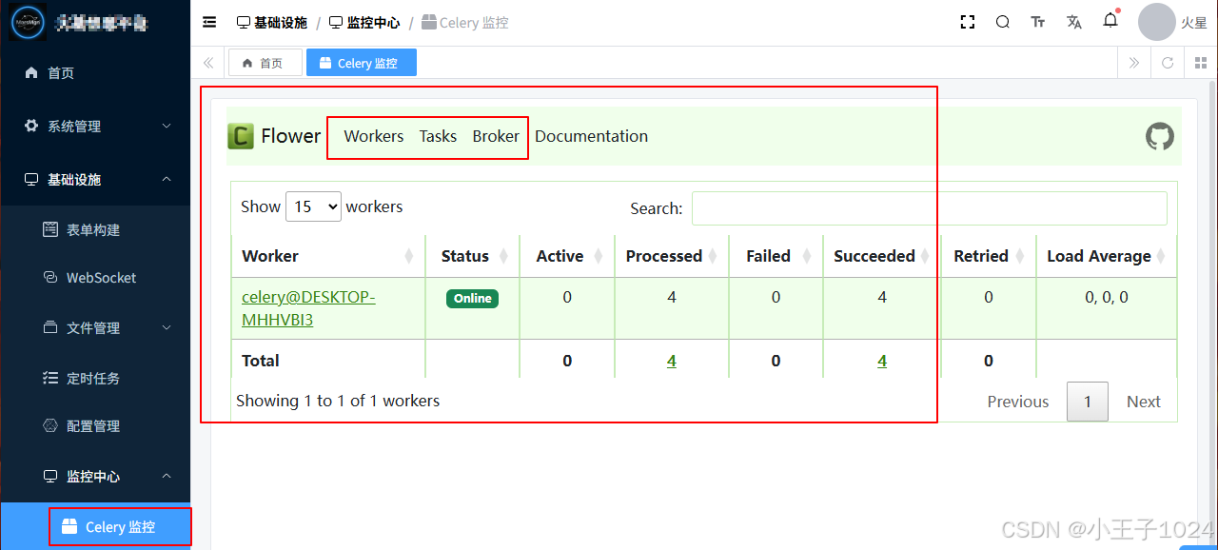
Task: Click the user name 火星
Action: (1194, 23)
